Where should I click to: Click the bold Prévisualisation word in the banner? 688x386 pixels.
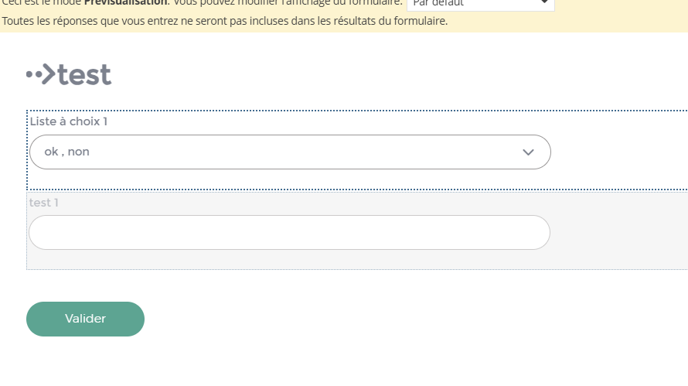(x=125, y=2)
